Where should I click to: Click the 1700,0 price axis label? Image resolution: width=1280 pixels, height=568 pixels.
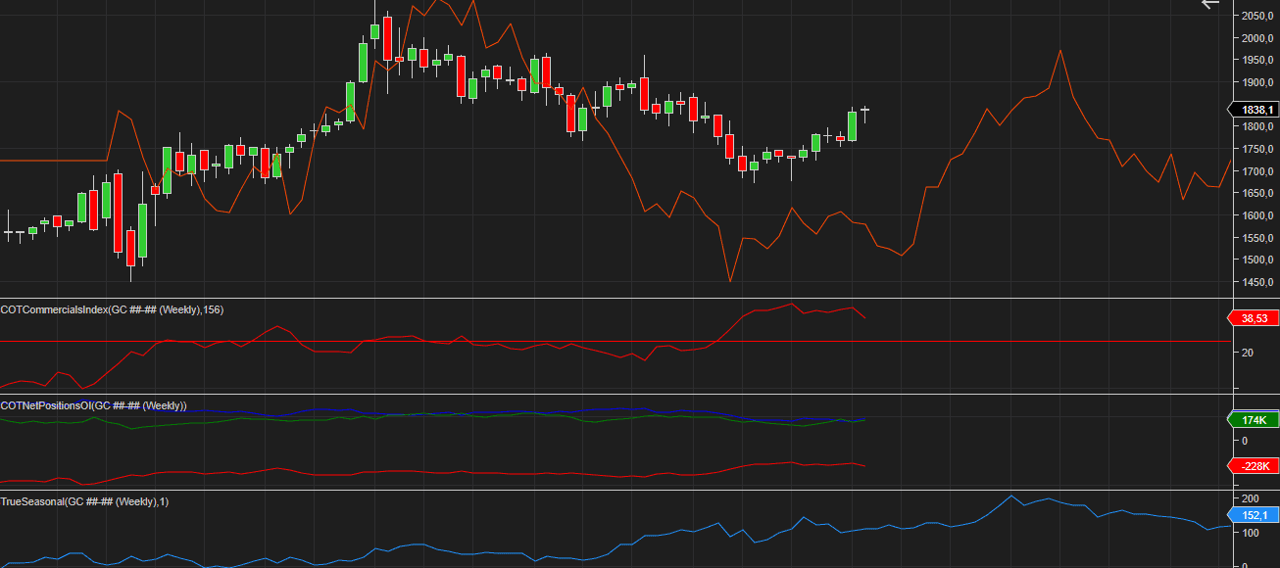(x=1256, y=171)
